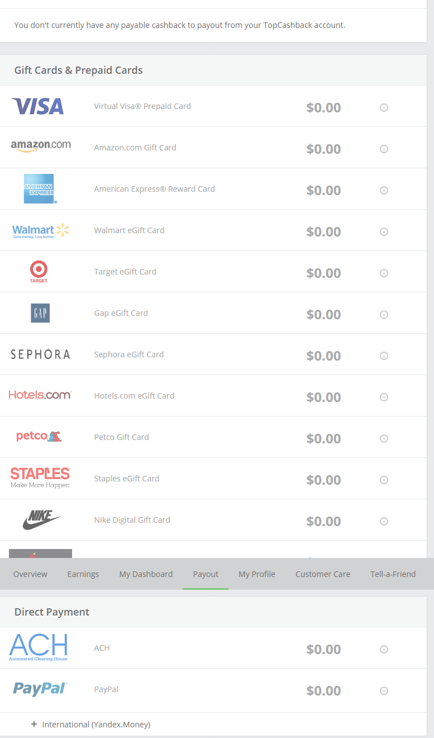The height and width of the screenshot is (738, 434).
Task: Open the Earnings tab
Action: [83, 574]
